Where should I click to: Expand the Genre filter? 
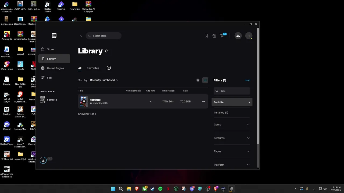pyautogui.click(x=232, y=125)
